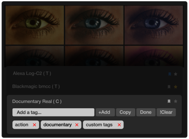The image size is (189, 139).
Task: Remove the custom tags tag
Action: (x=119, y=125)
